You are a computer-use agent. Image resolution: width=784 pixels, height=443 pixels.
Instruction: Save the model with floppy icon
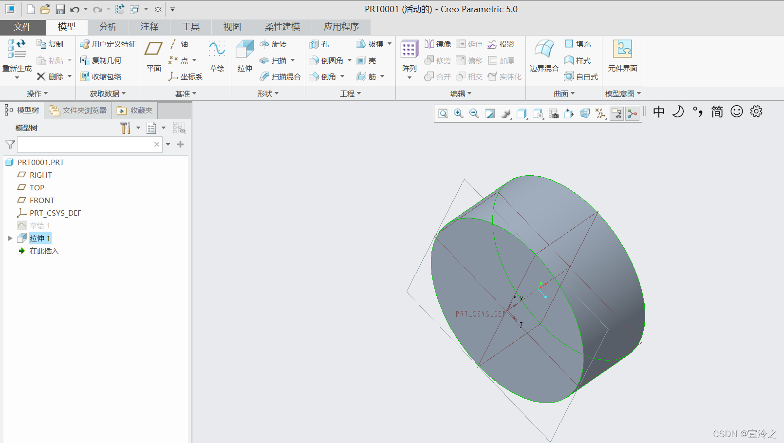click(60, 9)
